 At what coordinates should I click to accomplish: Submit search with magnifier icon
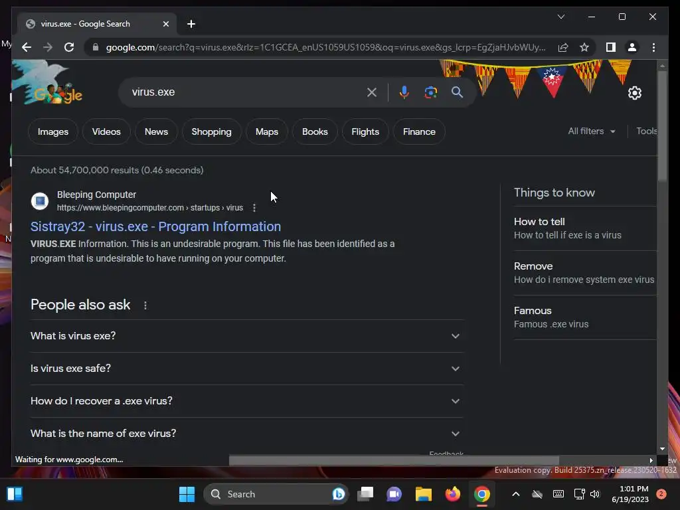[x=457, y=92]
